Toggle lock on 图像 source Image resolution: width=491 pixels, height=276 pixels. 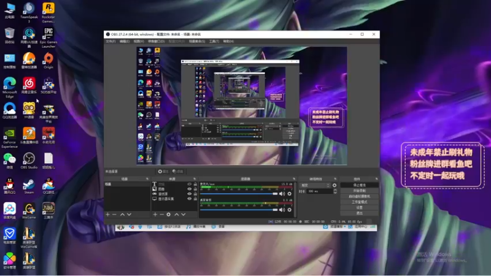195,189
